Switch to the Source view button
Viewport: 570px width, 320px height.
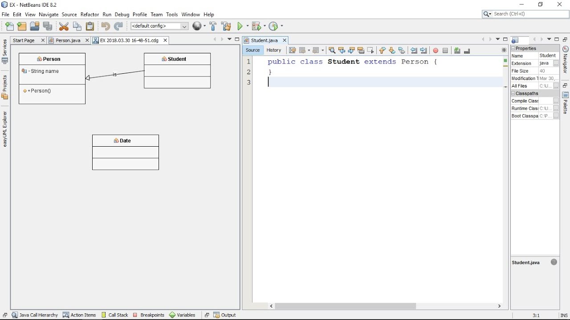[252, 50]
